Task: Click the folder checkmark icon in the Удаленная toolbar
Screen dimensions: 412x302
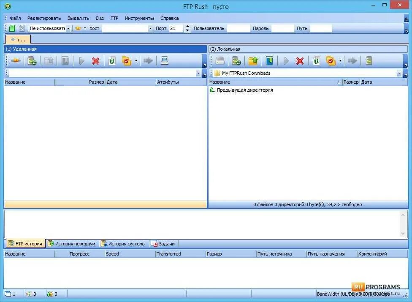Action: 126,61
